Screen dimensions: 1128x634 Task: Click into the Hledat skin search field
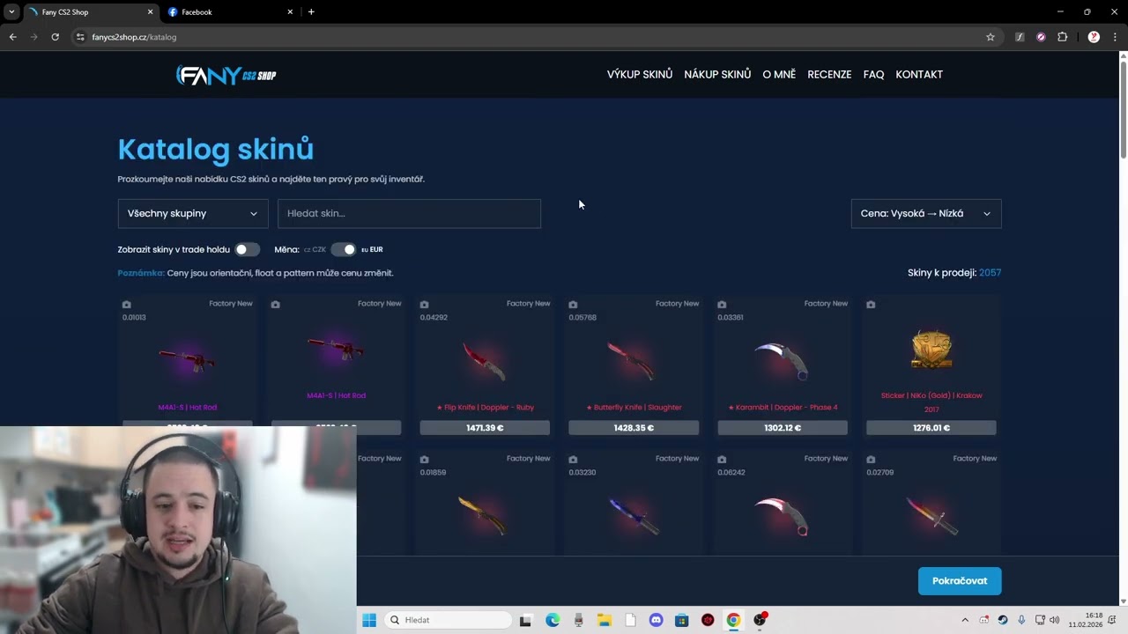pyautogui.click(x=409, y=213)
